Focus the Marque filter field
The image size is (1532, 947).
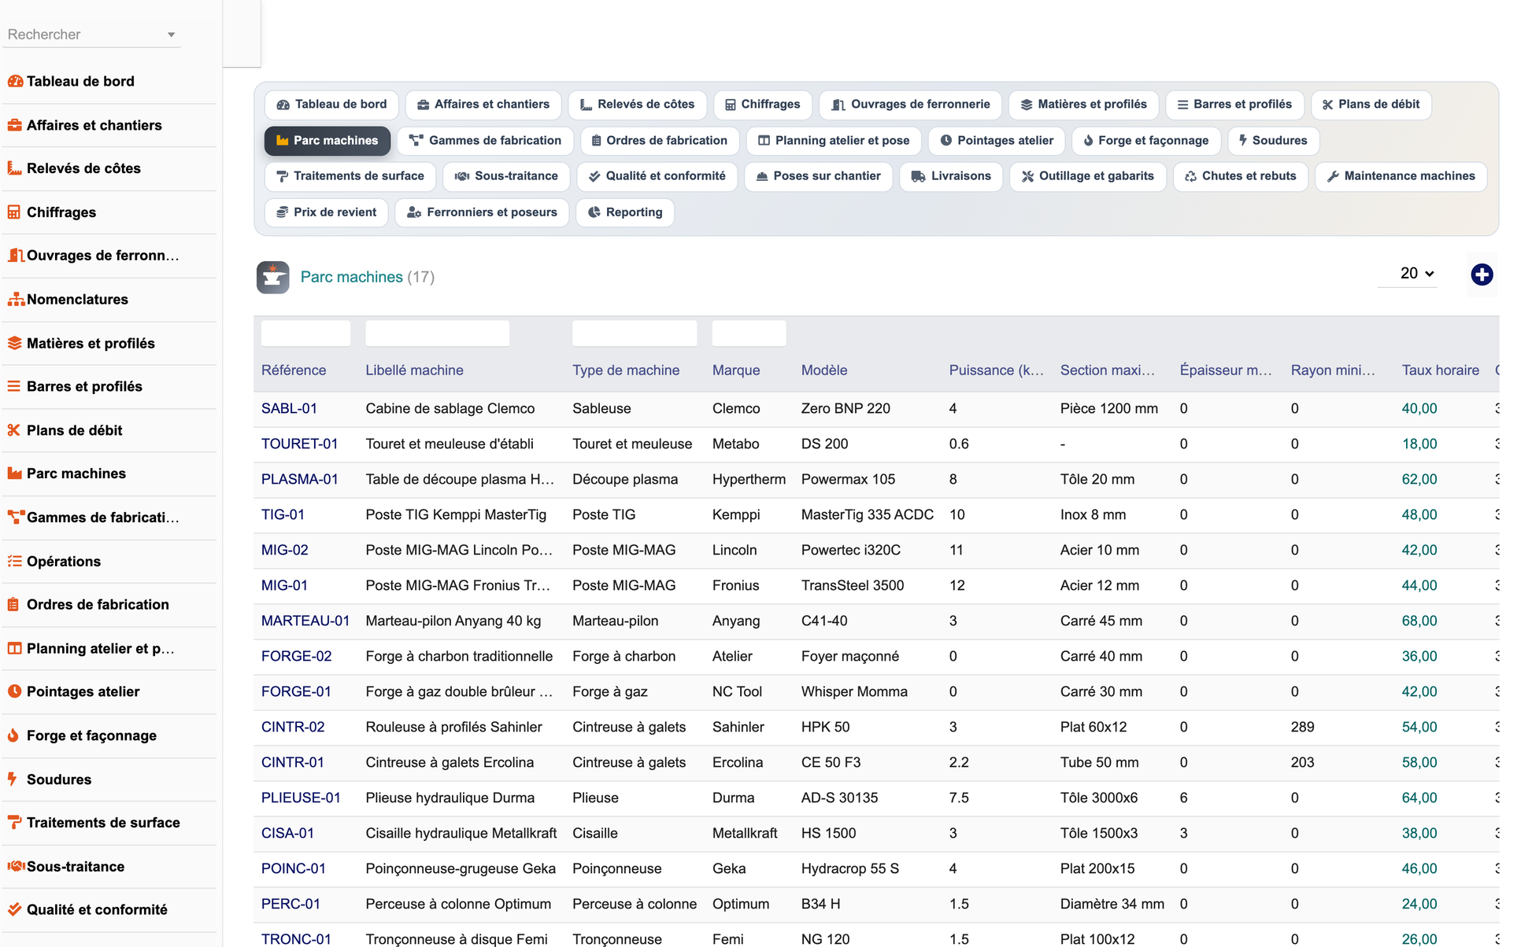coord(749,333)
